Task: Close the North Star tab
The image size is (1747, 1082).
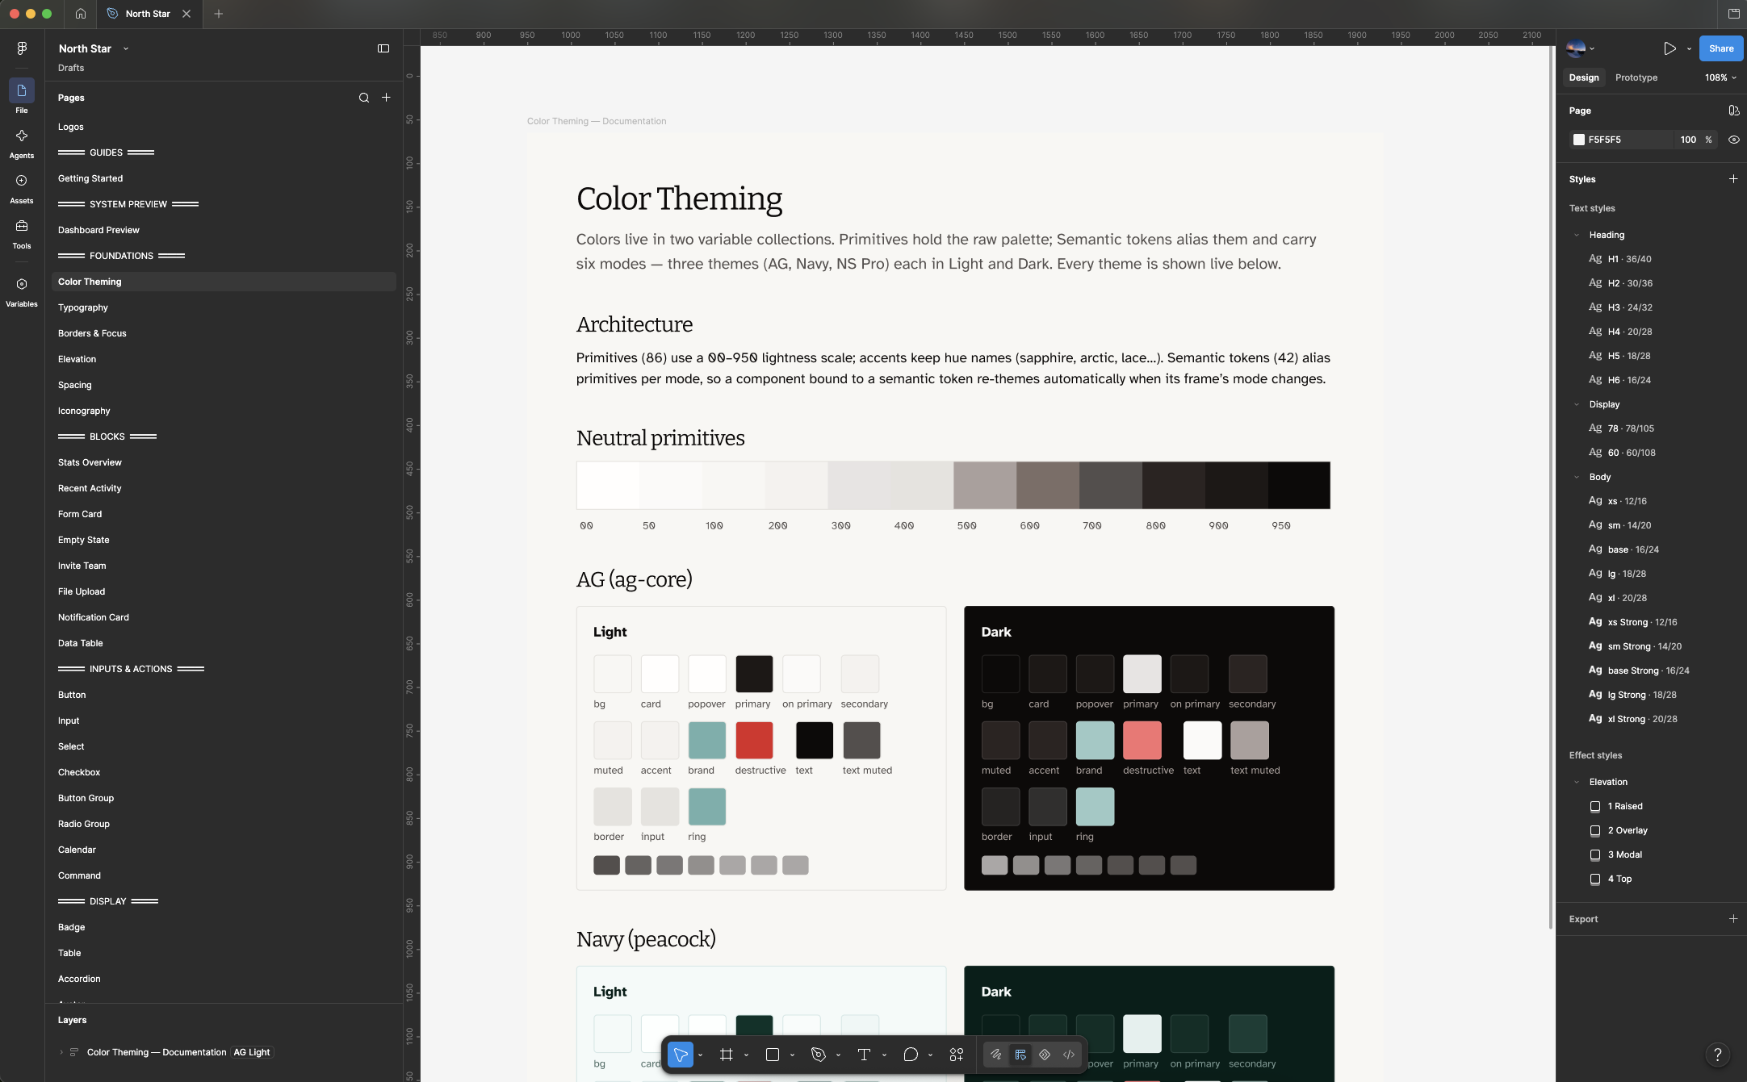Action: [186, 14]
